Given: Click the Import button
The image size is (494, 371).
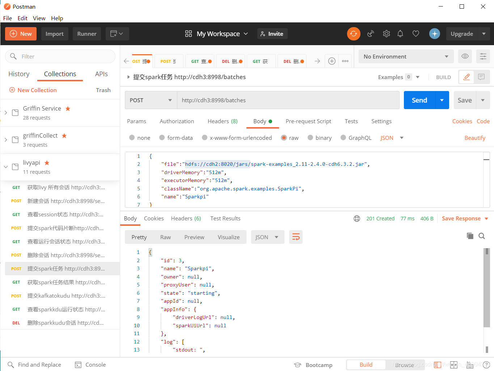Looking at the screenshot, I should pos(55,34).
